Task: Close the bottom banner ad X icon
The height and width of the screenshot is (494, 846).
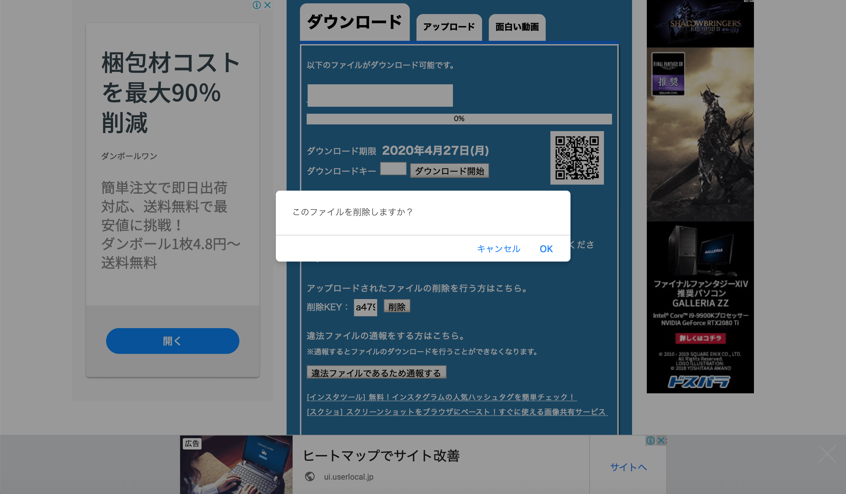Action: (661, 440)
